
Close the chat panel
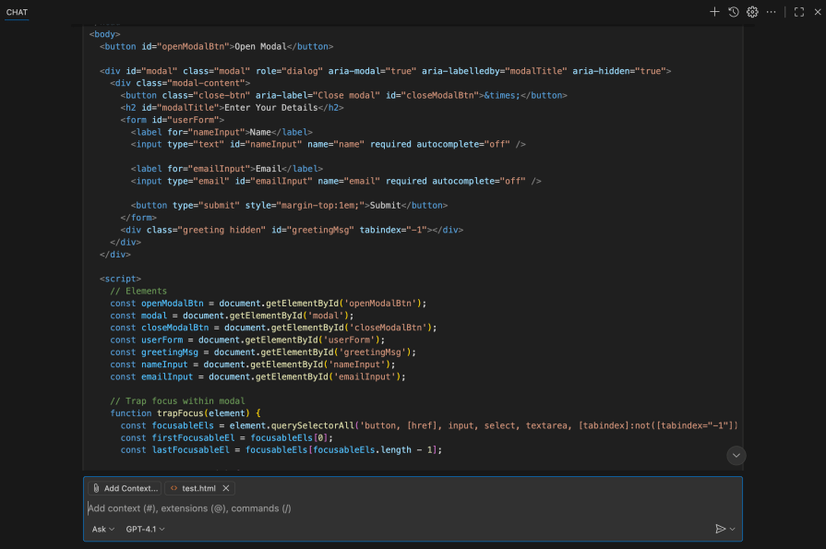coord(817,12)
